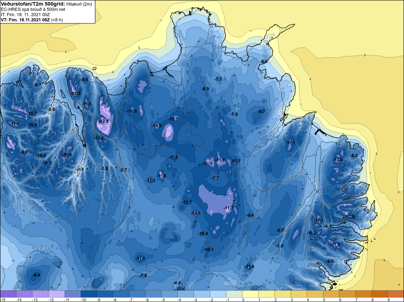Viewport: 404px width, 302px height.
Task: Click the 'IT: Fim. 18. 11. 2021 00Z' line
Action: pyautogui.click(x=25, y=15)
